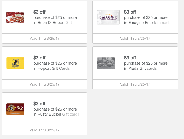
Task: Click the Emagine gift card image
Action: tap(108, 17)
